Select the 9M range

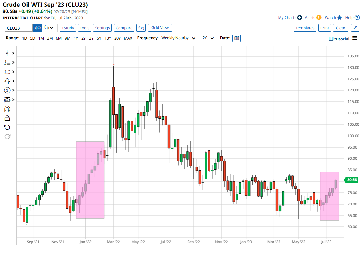(x=67, y=38)
